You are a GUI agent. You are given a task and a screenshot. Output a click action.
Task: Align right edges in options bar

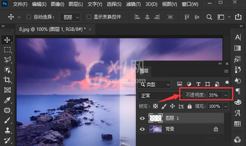click(157, 17)
